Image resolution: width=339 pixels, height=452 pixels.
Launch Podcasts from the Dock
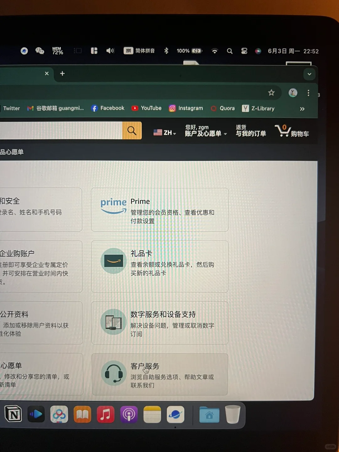pos(129,414)
